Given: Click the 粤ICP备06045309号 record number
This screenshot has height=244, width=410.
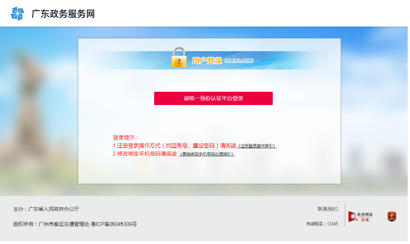Looking at the screenshot, I should (x=114, y=224).
